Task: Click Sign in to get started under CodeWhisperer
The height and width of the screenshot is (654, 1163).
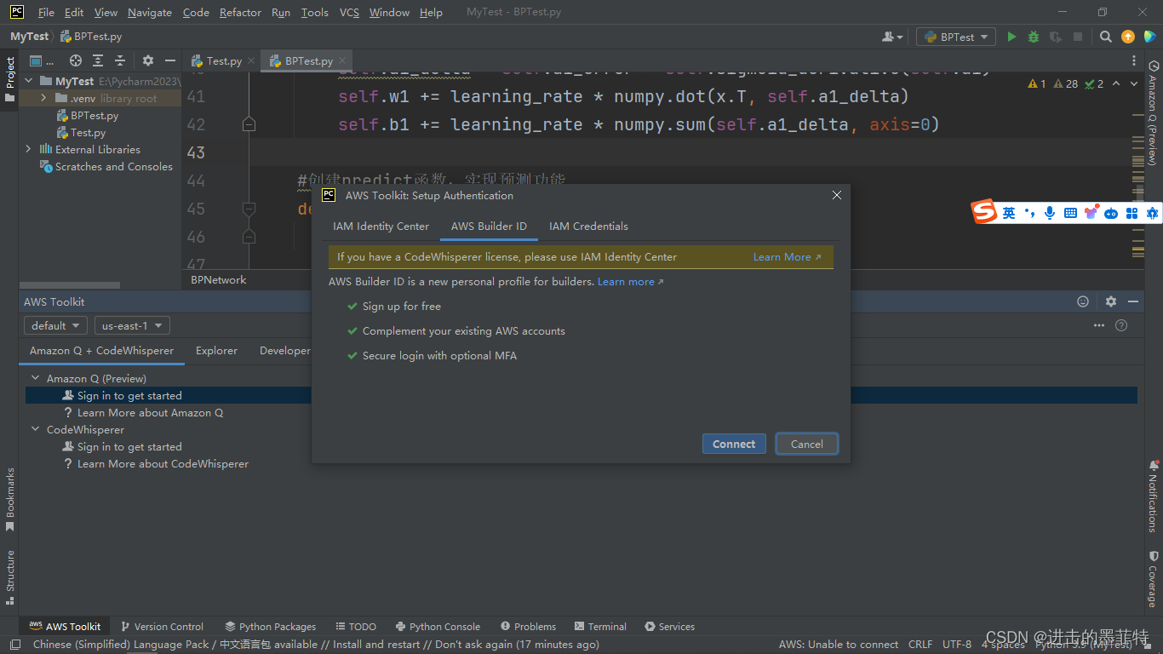Action: [x=129, y=446]
